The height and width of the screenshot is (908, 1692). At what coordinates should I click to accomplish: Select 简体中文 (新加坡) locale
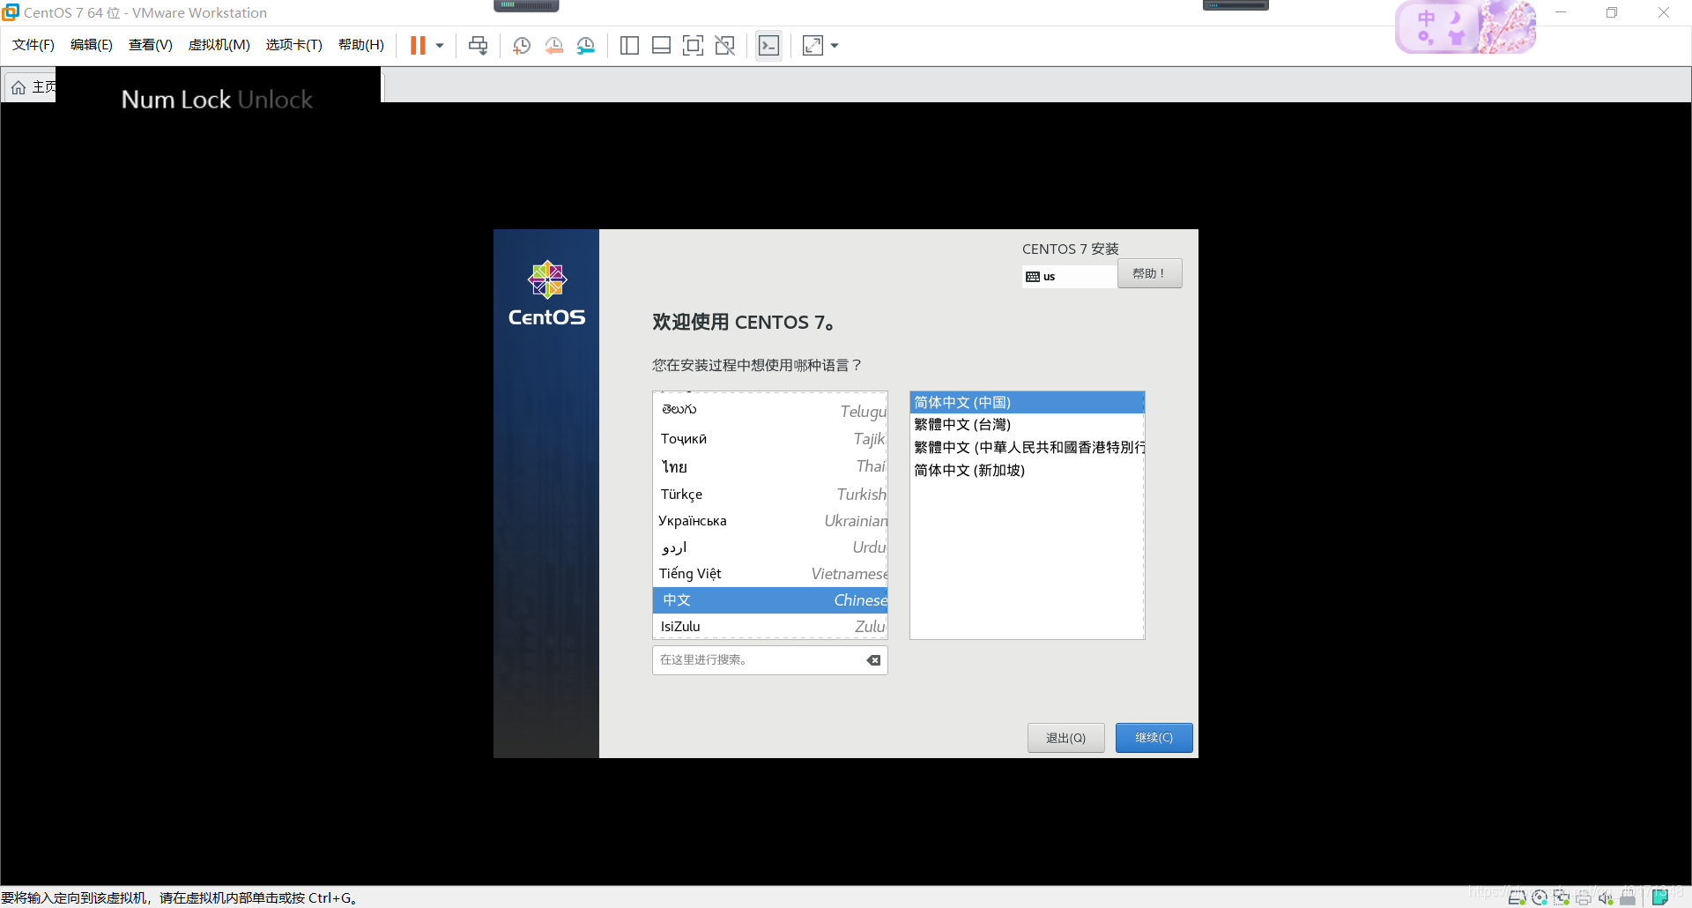pyautogui.click(x=1027, y=471)
